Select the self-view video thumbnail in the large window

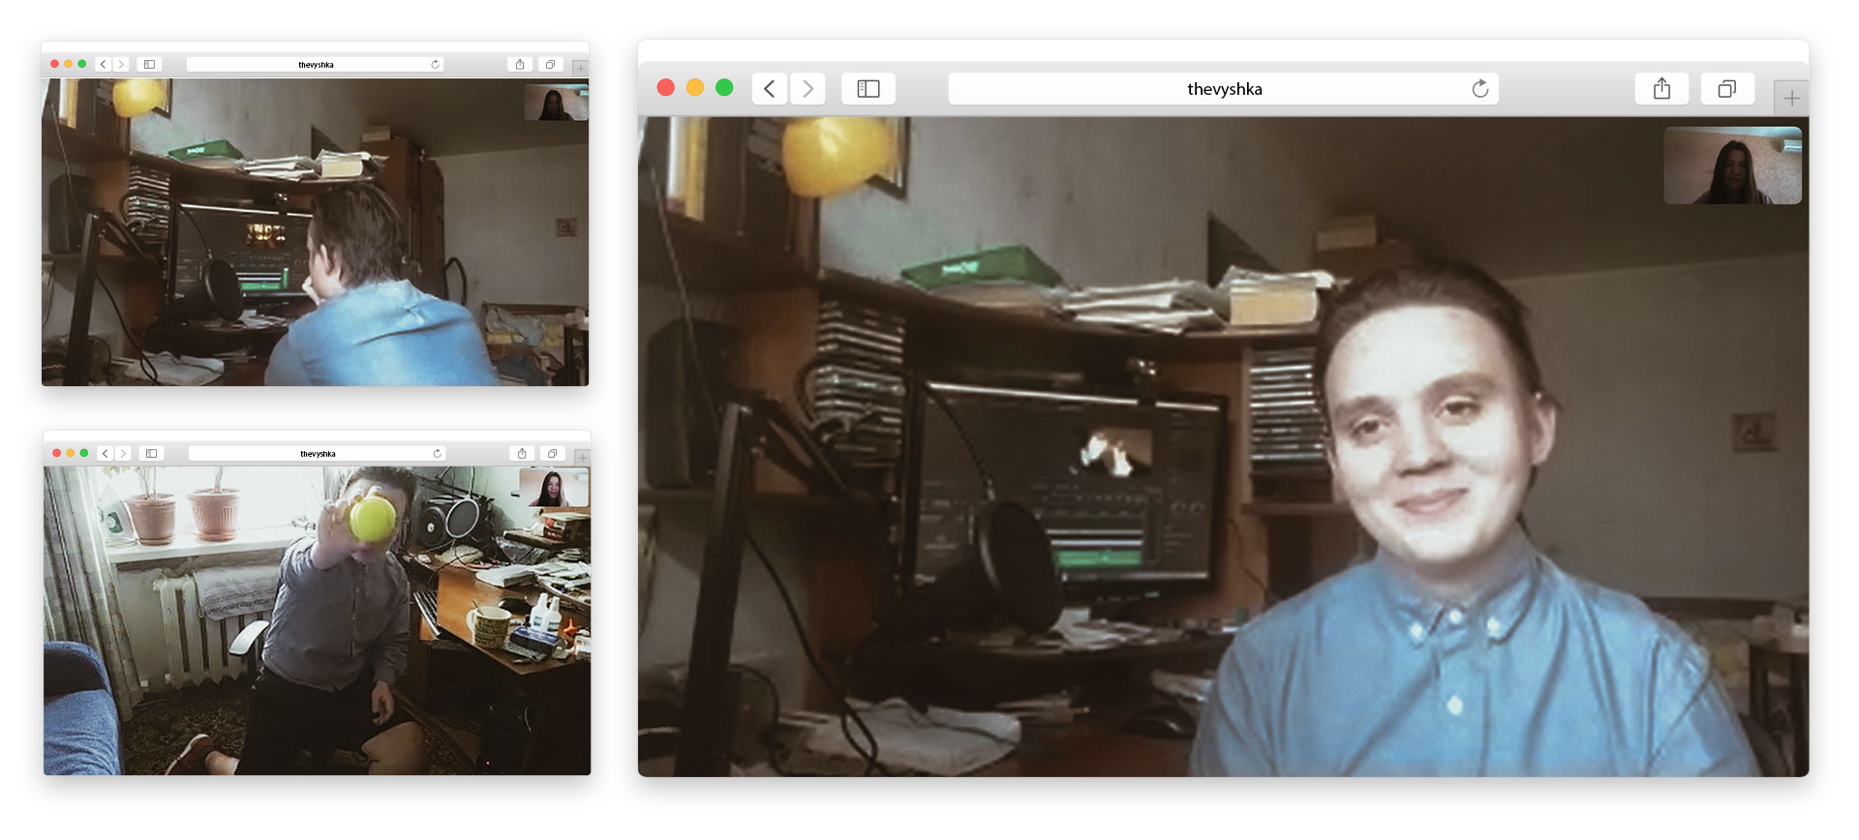pos(1732,165)
